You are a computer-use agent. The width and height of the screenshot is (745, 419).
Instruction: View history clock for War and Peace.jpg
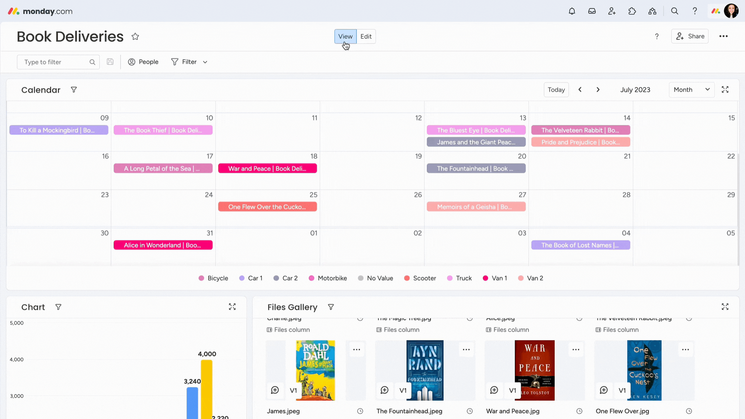click(x=579, y=411)
